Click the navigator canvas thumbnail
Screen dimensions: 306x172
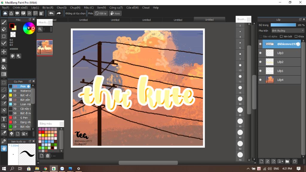tap(45, 47)
